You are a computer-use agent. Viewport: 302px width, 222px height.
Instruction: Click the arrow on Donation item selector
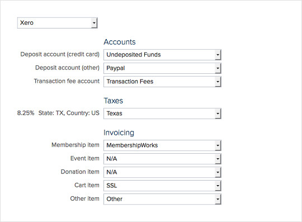pyautogui.click(x=218, y=172)
